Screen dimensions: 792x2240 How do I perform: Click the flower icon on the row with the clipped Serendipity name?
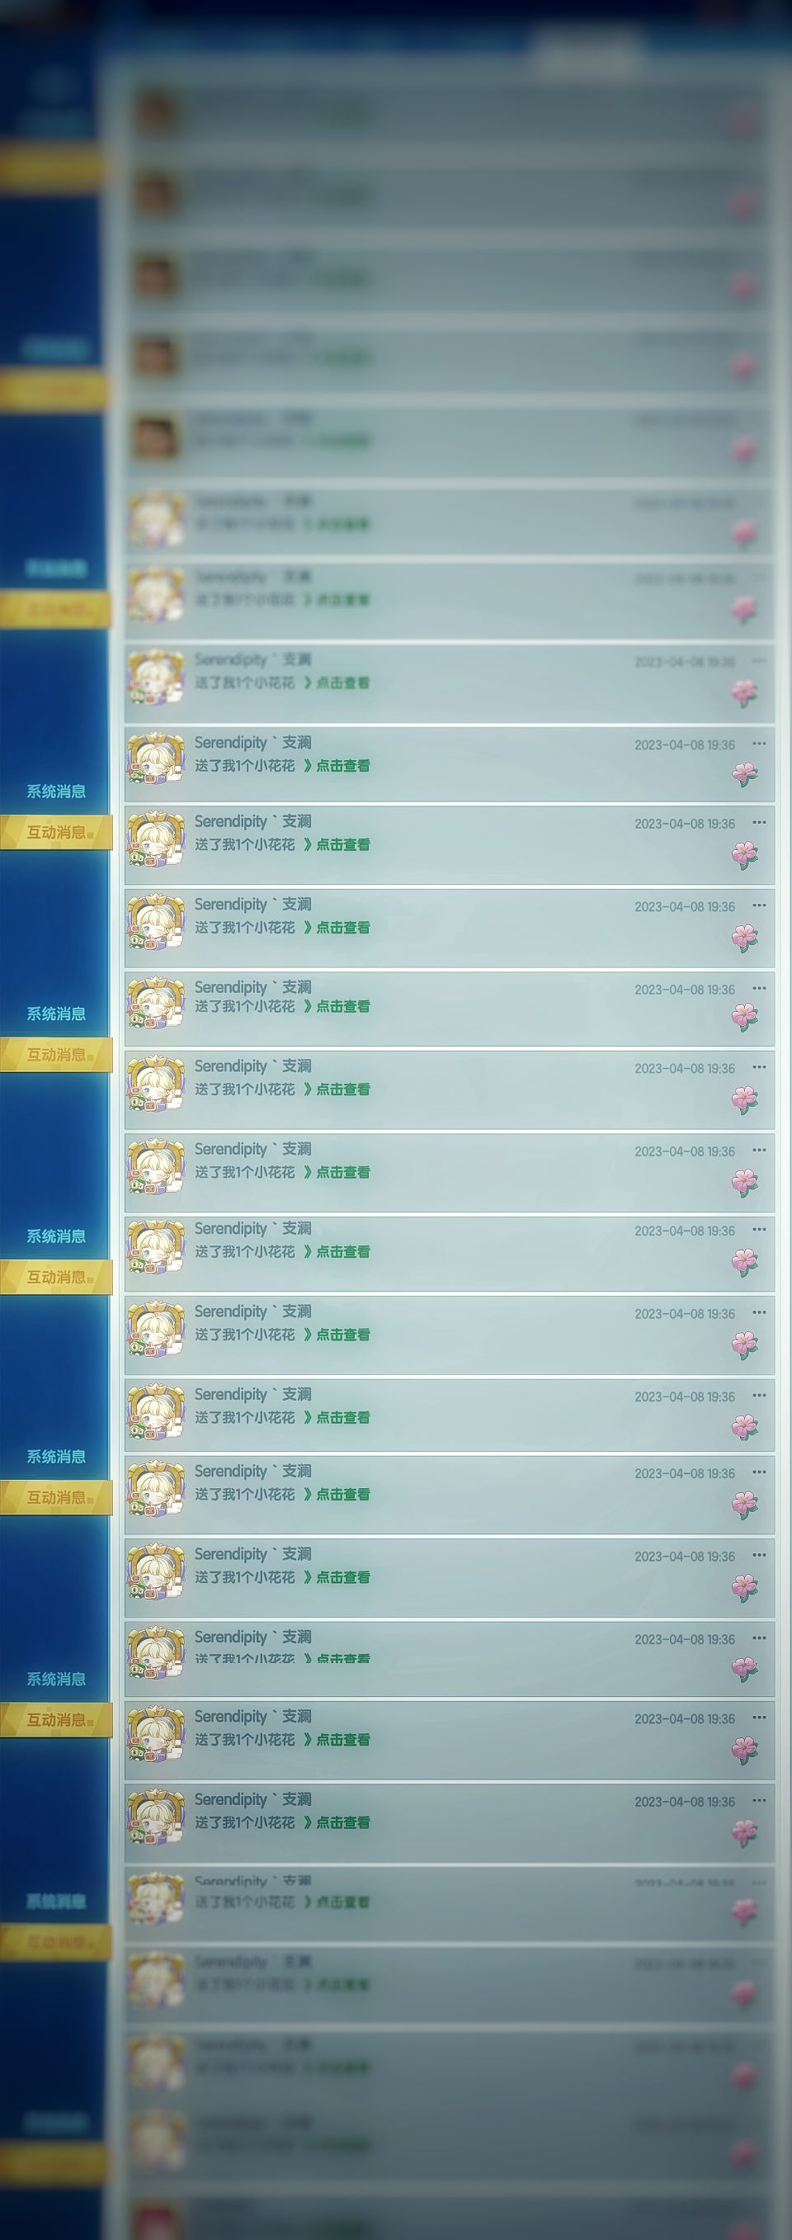(744, 1912)
